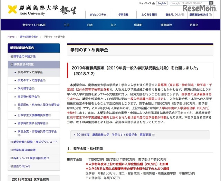
Task: Click external-link icon beside 留学時に関する奨学金
Action: click(46, 123)
